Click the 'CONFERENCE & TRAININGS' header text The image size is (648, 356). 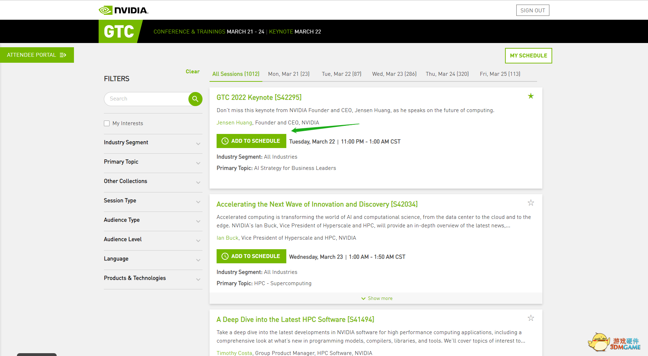pyautogui.click(x=189, y=32)
